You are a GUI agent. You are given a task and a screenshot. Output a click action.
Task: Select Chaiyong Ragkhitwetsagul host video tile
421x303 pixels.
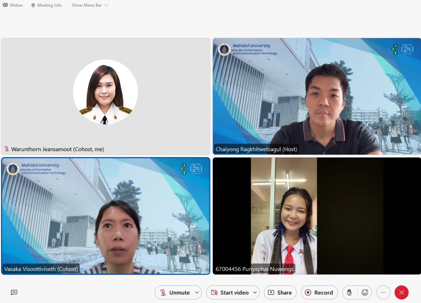[x=316, y=96]
